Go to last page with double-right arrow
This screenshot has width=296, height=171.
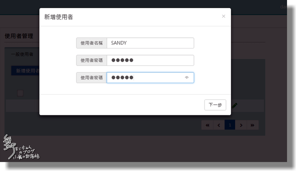point(252,125)
